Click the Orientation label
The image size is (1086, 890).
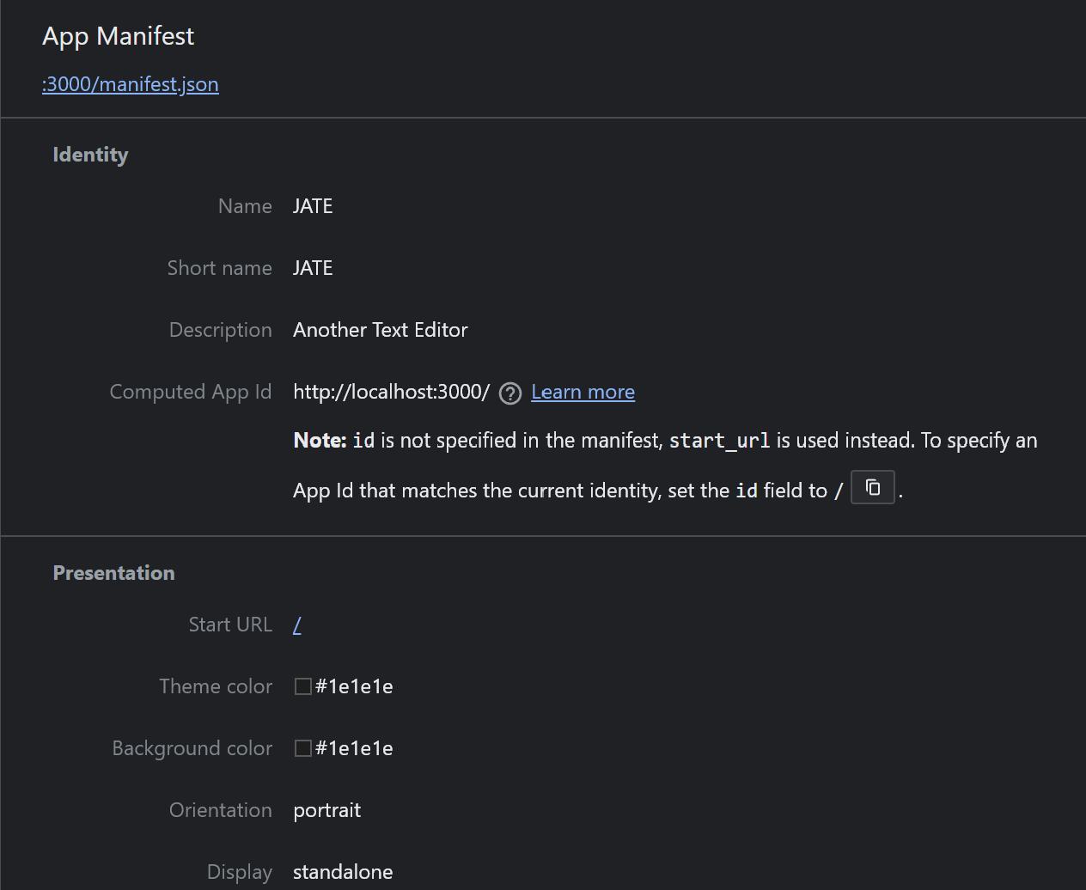221,810
